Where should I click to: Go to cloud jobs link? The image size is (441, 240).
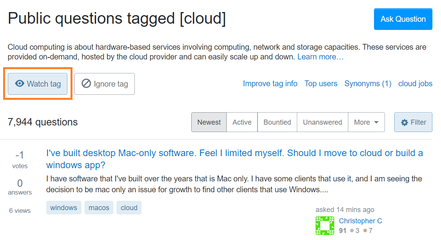415,83
